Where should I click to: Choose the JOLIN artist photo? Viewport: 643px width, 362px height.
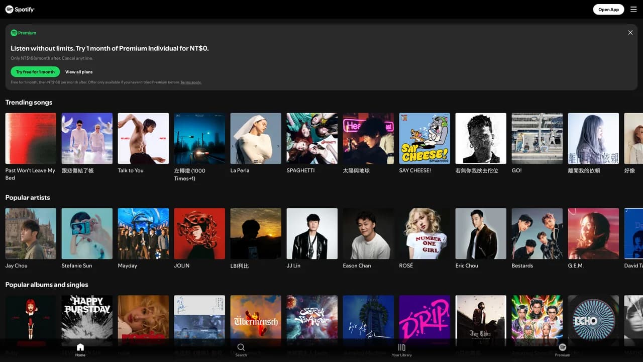point(199,234)
